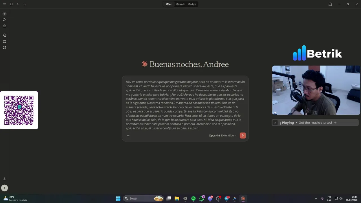361x203 pixels.
Task: Open Task View in the taskbar
Action: [169, 198]
